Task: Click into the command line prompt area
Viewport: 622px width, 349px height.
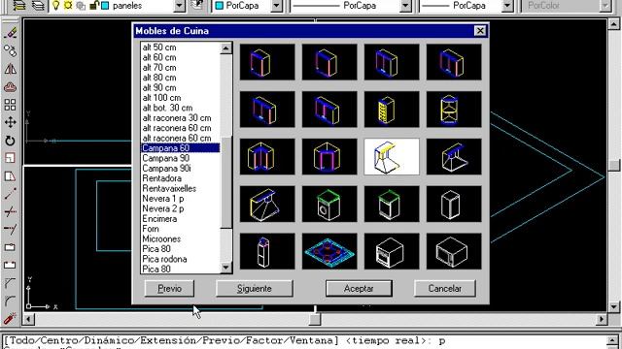Action: tap(303, 341)
